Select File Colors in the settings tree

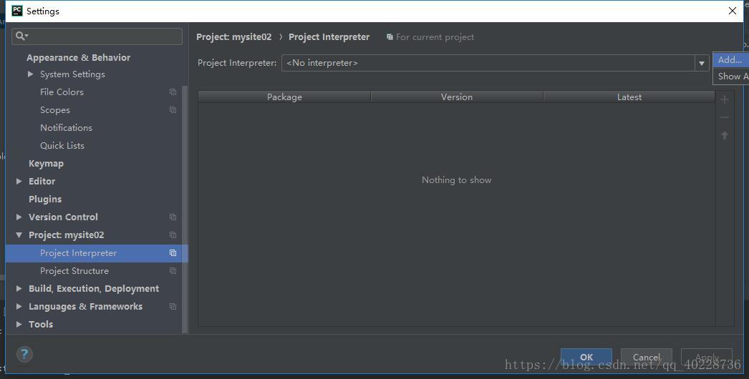[x=62, y=92]
